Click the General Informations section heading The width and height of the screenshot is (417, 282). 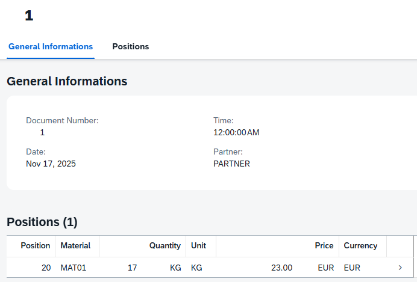pos(67,81)
